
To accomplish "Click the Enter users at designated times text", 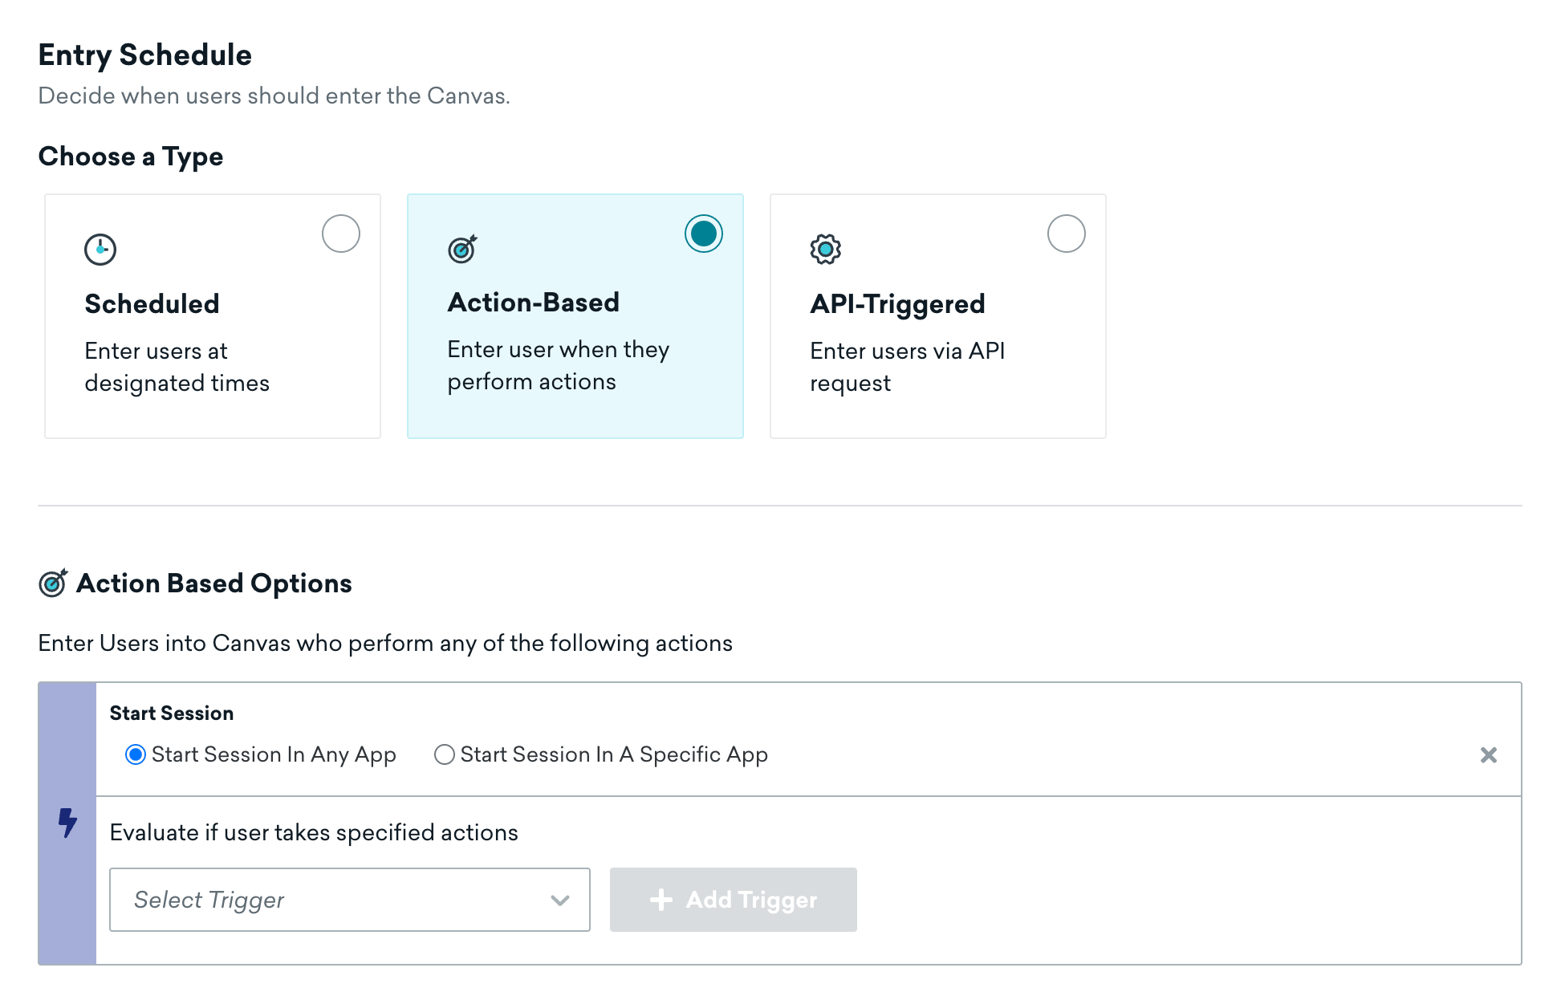I will coord(177,367).
